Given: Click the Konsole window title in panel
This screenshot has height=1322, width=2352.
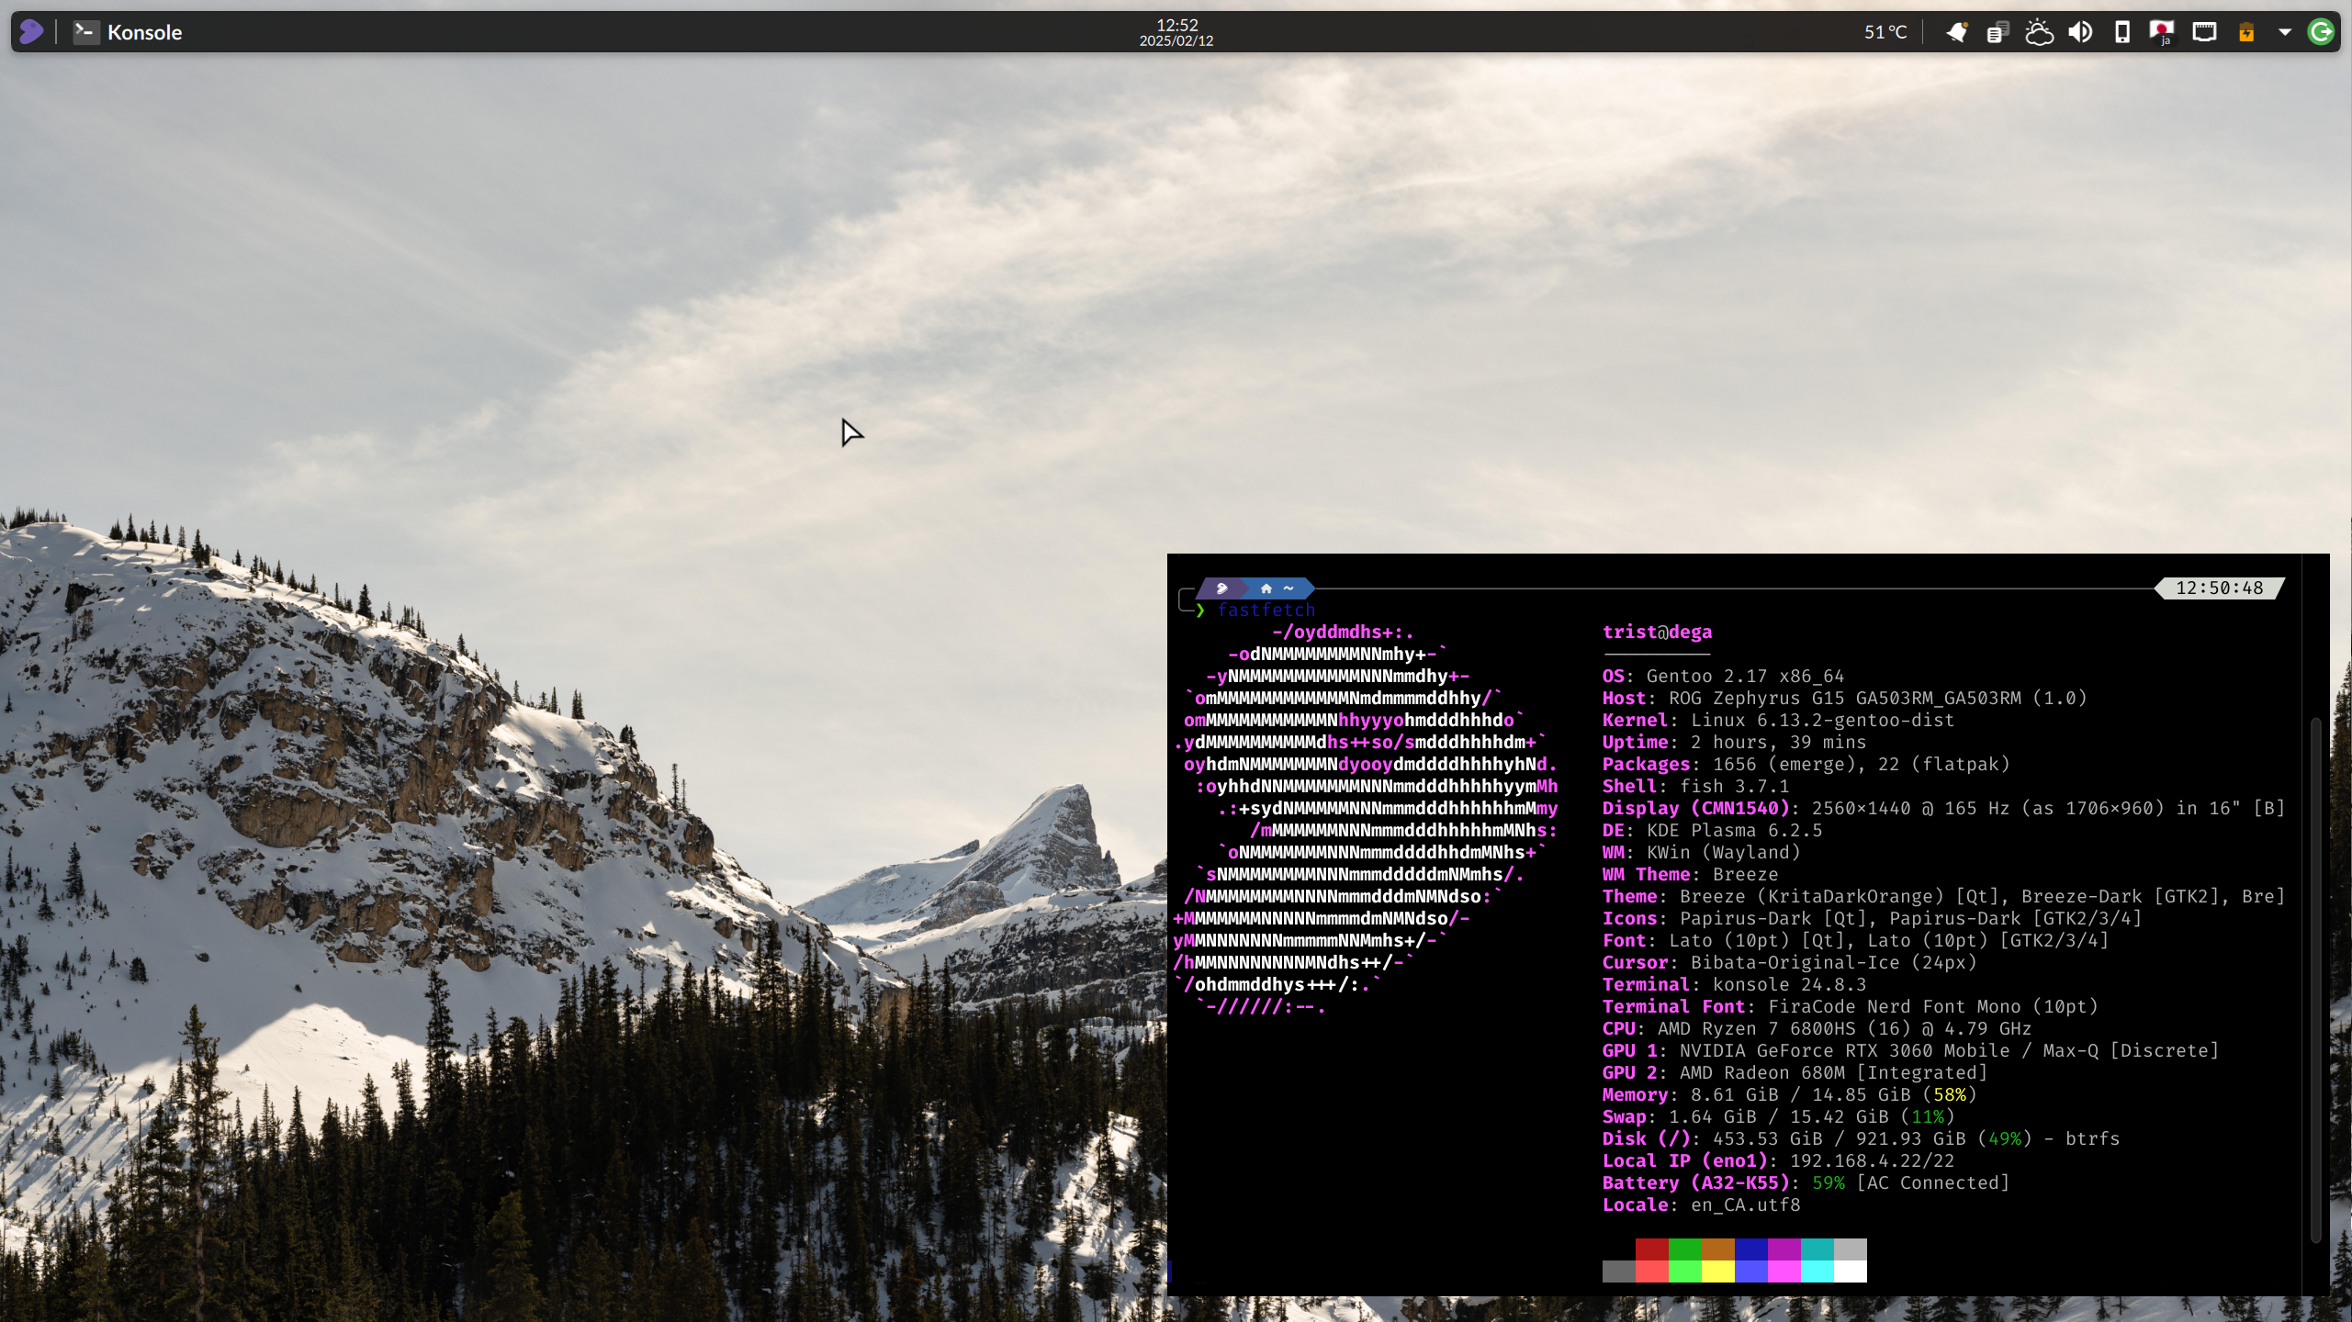Looking at the screenshot, I should click(x=144, y=32).
